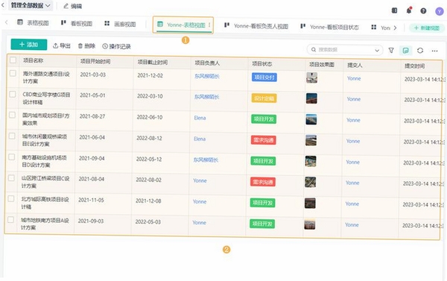This screenshot has height=281, width=447.
Task: Click the 新建视图 button
Action: coord(426,28)
